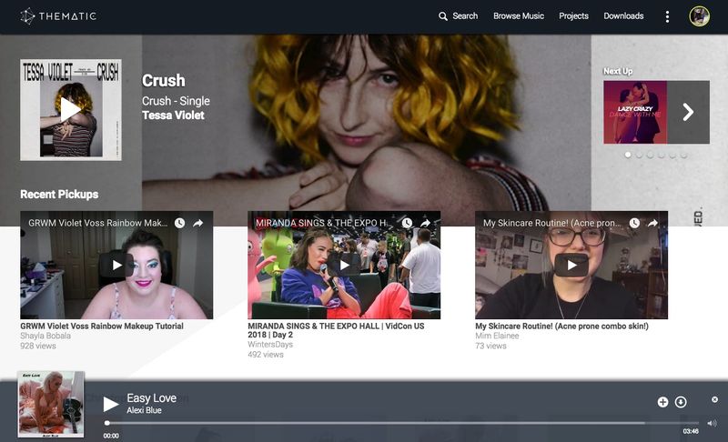Viewport: 728px width, 442px height.
Task: Select the second carousel dot
Action: [x=639, y=155]
